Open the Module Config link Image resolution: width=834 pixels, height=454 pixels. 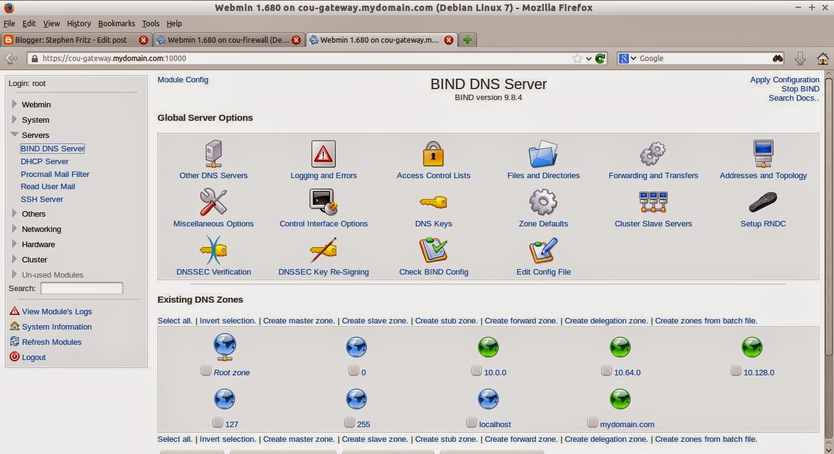click(x=183, y=80)
